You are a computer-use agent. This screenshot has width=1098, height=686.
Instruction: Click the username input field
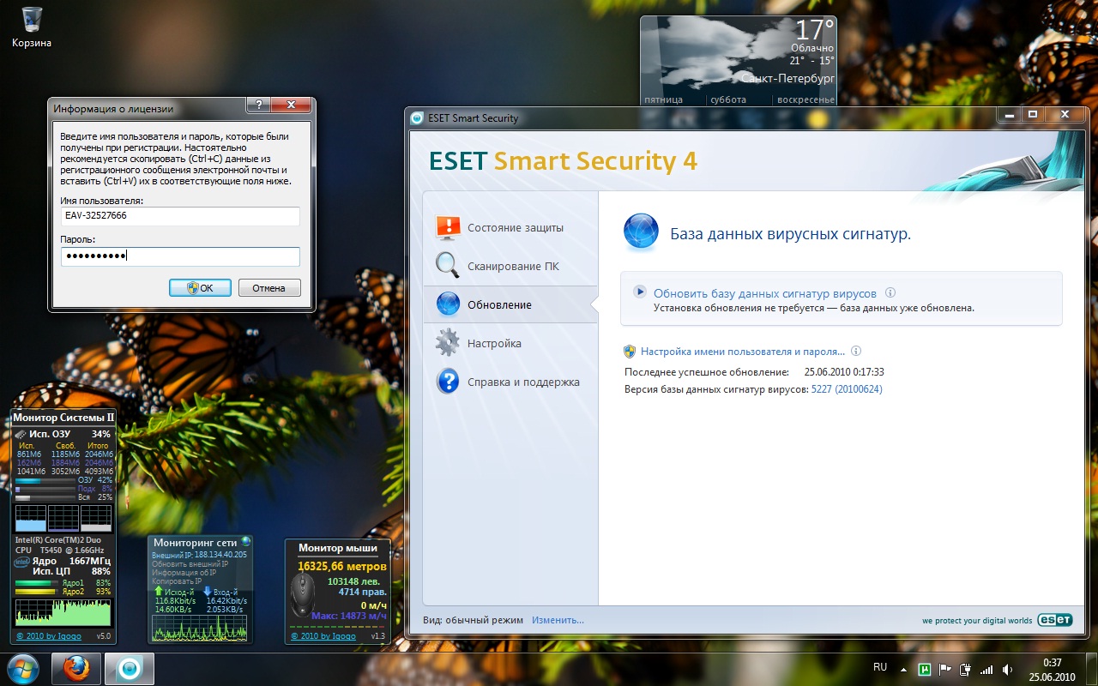click(180, 216)
